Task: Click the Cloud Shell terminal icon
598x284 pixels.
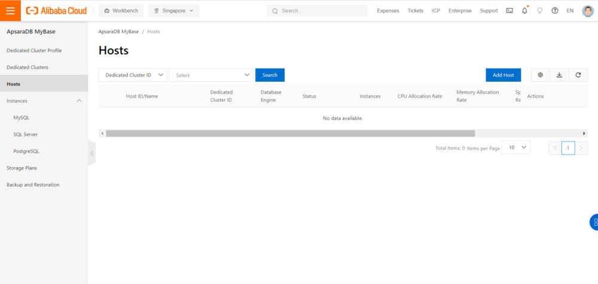Action: click(509, 11)
